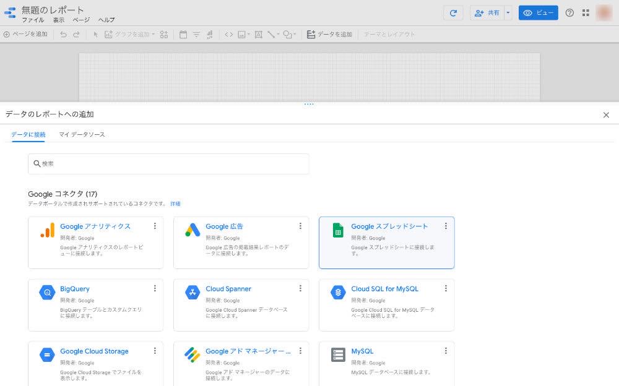Click the 検索 search field
The image size is (619, 386).
pos(168,164)
